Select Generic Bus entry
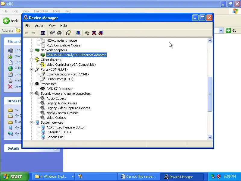 click(x=55, y=137)
